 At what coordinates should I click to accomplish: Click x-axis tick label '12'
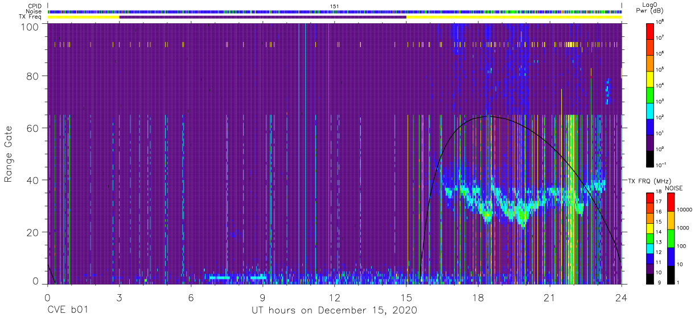[335, 298]
